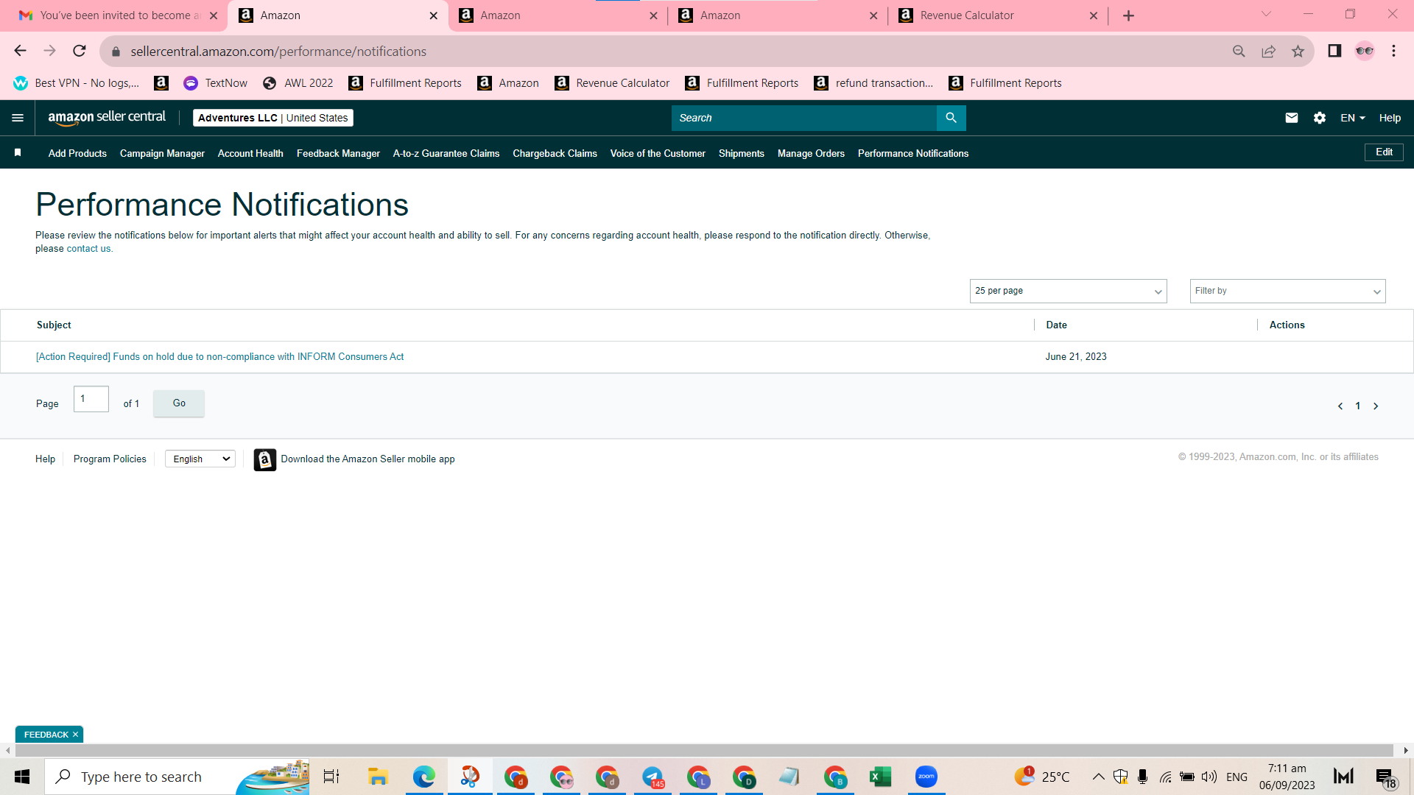
Task: Open the INFORM Consumers Act notification
Action: point(219,356)
